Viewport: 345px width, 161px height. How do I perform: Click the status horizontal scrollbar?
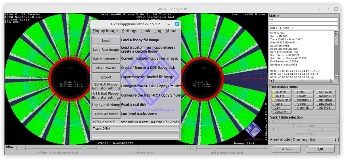click(x=302, y=81)
